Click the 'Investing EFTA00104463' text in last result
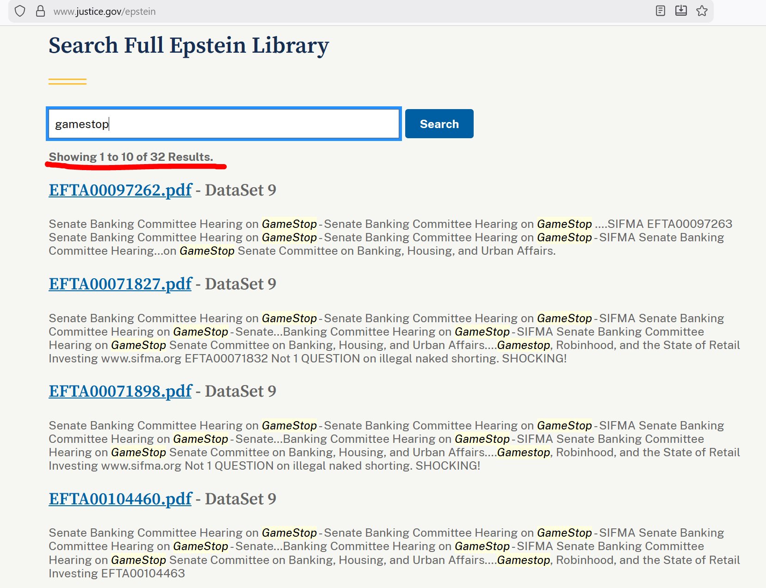Viewport: 766px width, 588px height. point(117,573)
